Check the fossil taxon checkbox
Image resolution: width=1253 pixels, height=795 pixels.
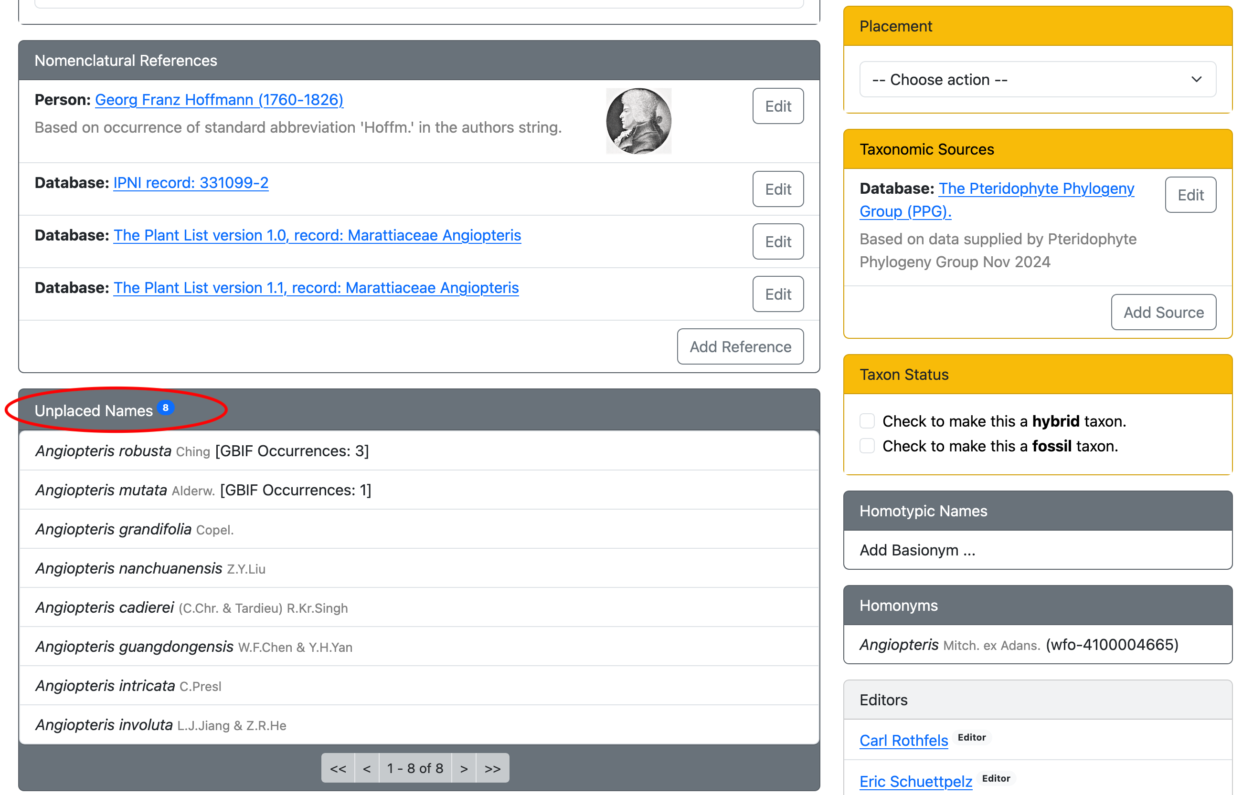[x=867, y=446]
